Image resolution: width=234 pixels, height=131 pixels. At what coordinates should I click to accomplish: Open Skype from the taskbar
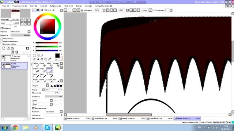point(47,127)
